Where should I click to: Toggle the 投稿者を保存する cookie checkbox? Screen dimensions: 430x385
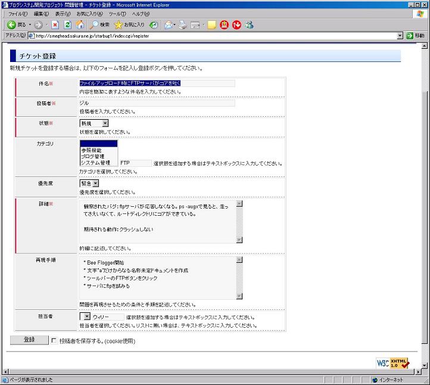pyautogui.click(x=54, y=341)
